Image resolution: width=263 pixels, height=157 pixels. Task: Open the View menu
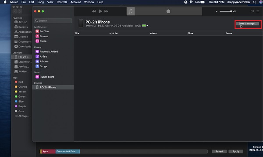coord(50,2)
